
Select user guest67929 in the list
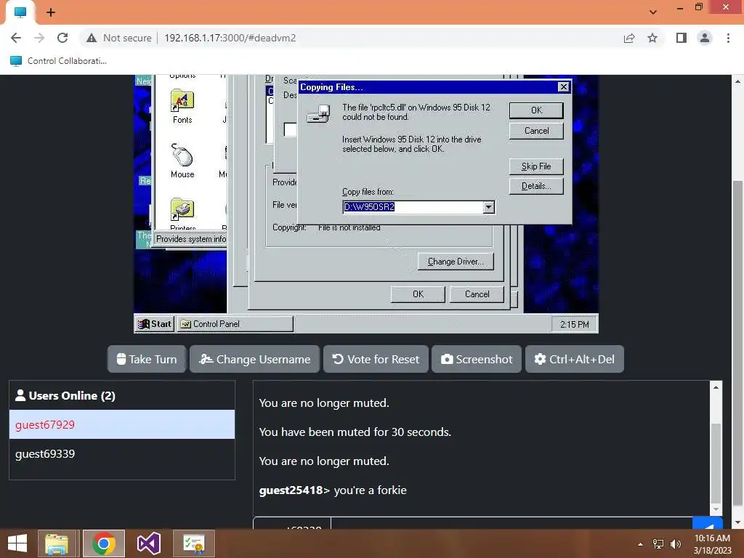pyautogui.click(x=122, y=424)
